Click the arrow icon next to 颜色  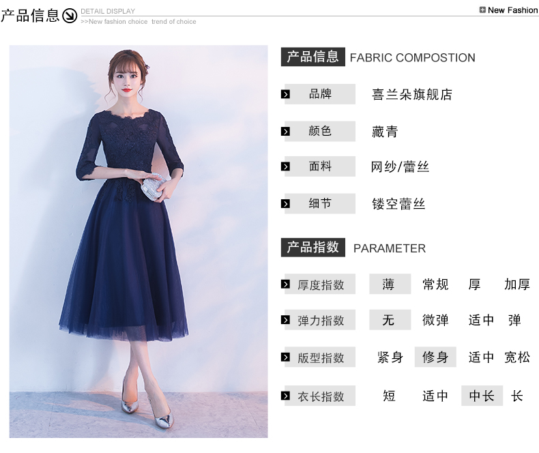coord(285,131)
